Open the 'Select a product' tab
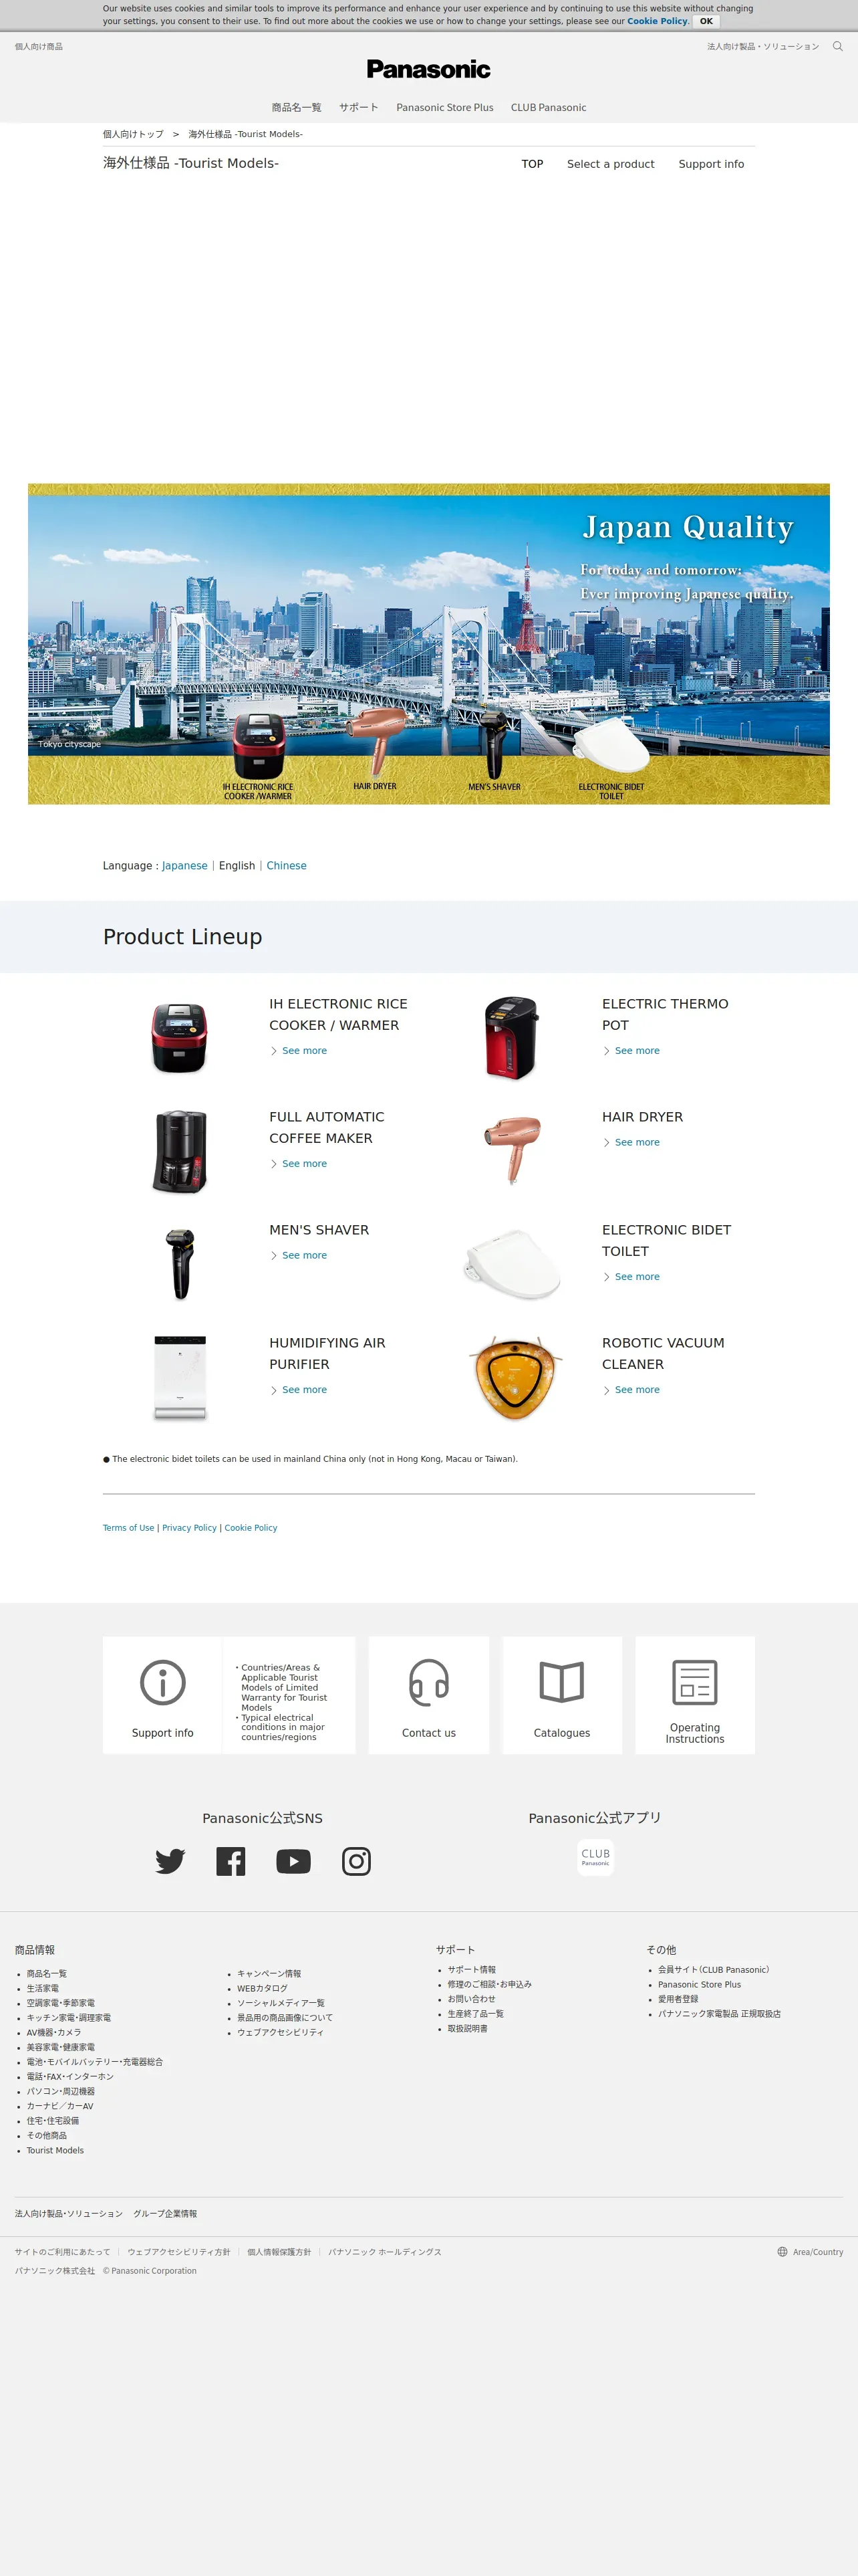The width and height of the screenshot is (858, 2576). pos(610,164)
